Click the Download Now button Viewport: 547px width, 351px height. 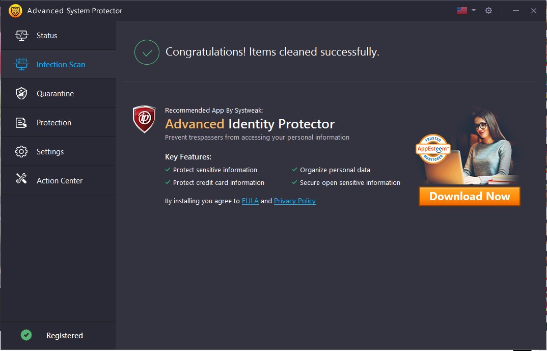point(469,196)
